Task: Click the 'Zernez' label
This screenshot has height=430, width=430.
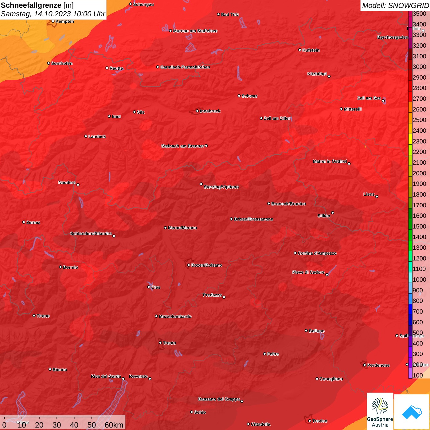Action: click(33, 222)
